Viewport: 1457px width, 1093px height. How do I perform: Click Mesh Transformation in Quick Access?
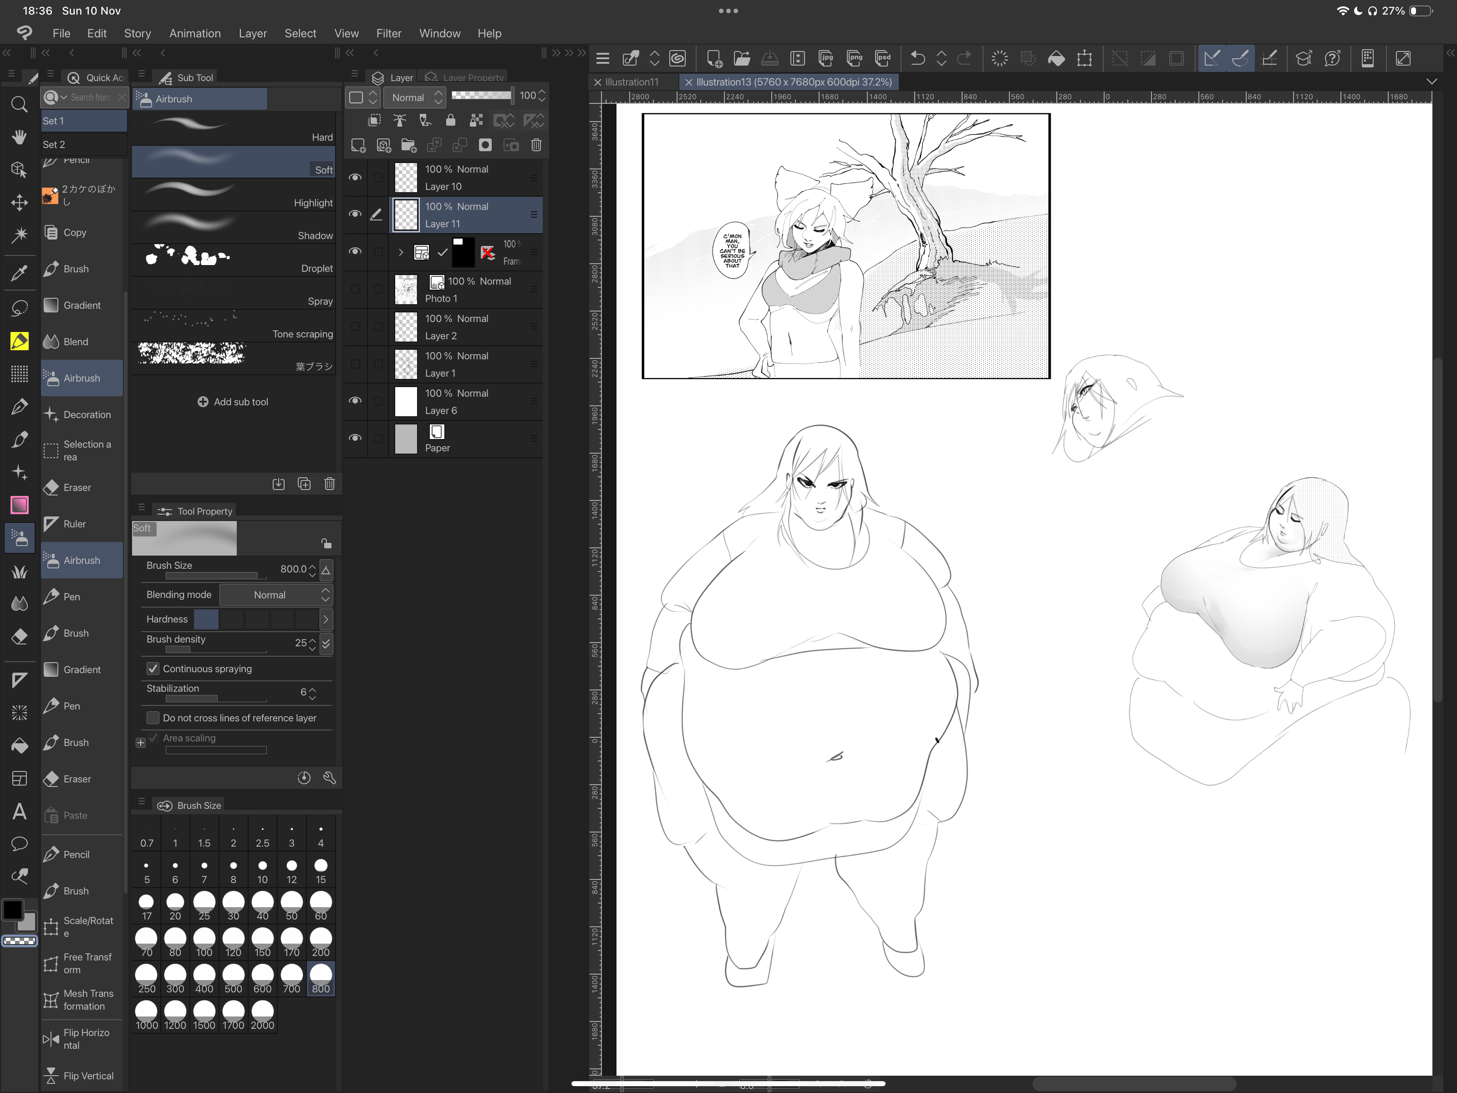[82, 1000]
